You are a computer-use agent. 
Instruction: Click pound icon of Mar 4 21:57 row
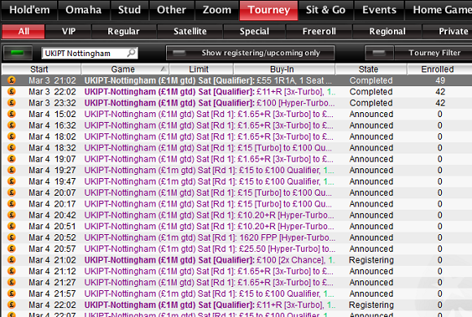point(11,293)
